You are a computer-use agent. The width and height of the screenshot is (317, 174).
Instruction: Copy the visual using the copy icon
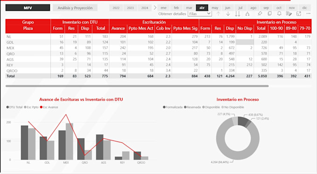[x=269, y=13]
